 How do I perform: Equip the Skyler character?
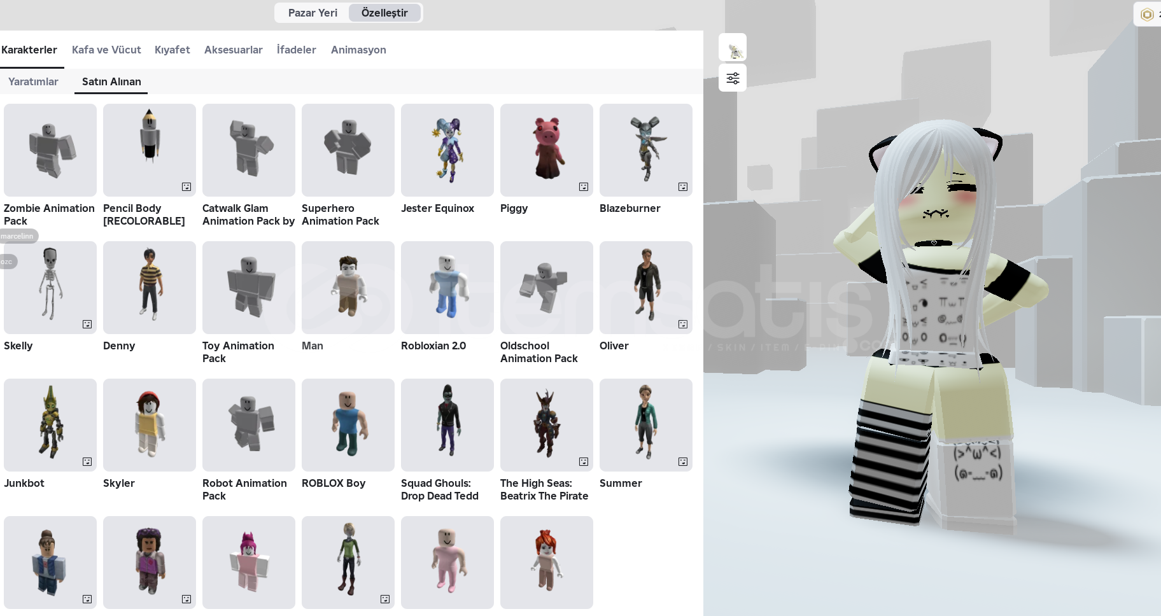pos(150,425)
